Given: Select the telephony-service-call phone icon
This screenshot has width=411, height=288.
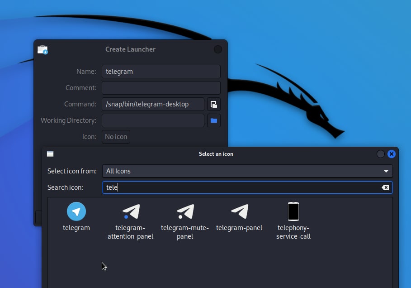Looking at the screenshot, I should click(293, 211).
